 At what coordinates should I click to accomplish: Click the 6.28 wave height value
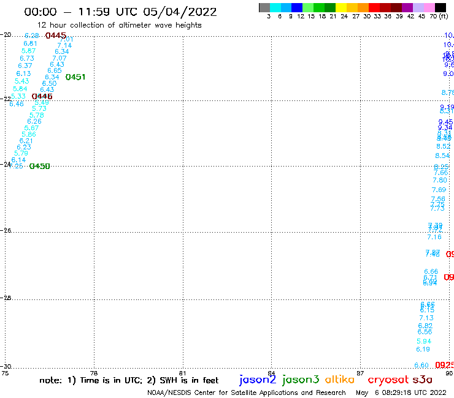click(31, 36)
